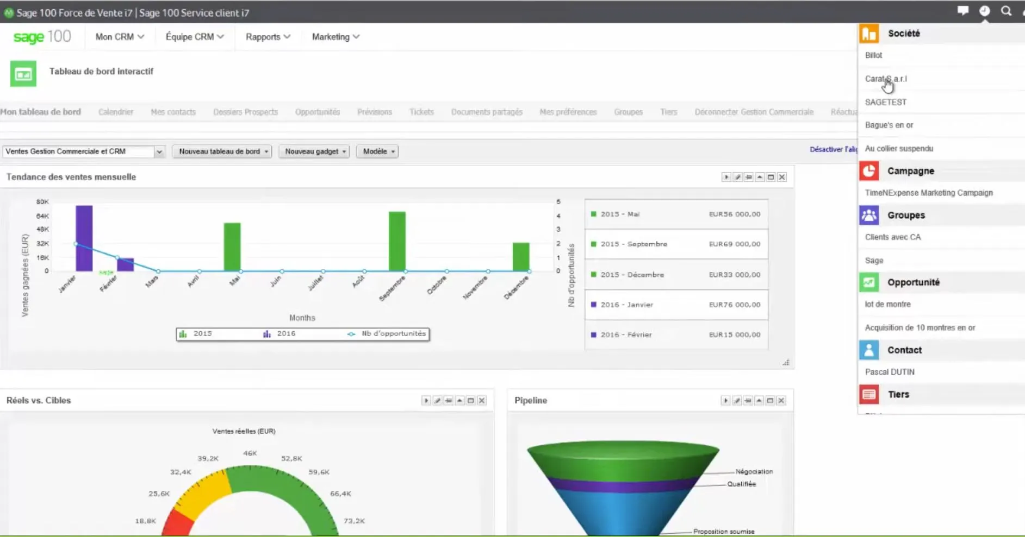
Task: Switch to the Calendrier tab
Action: click(x=116, y=112)
